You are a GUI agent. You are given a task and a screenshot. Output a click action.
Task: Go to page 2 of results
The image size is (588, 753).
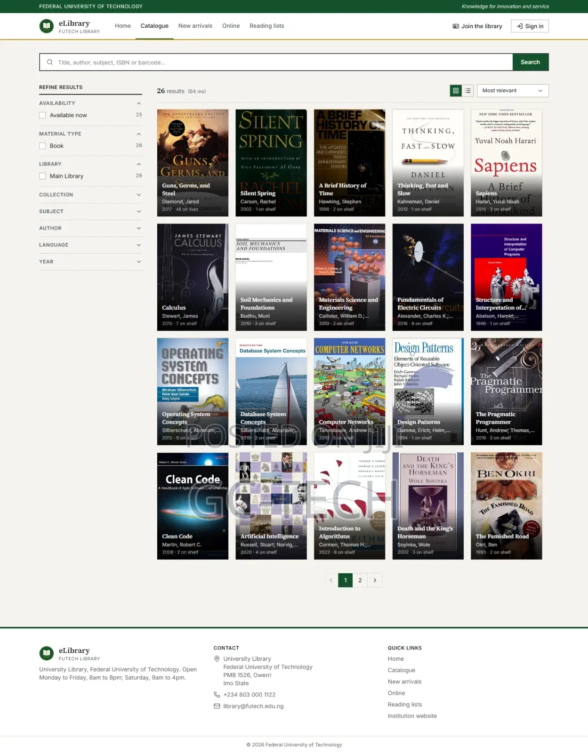[360, 580]
